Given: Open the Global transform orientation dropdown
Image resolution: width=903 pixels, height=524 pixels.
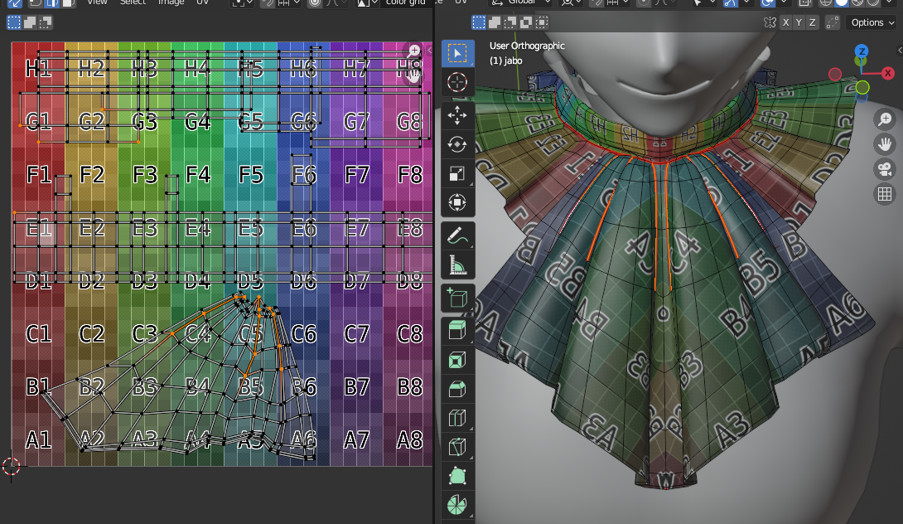Looking at the screenshot, I should pos(519,2).
